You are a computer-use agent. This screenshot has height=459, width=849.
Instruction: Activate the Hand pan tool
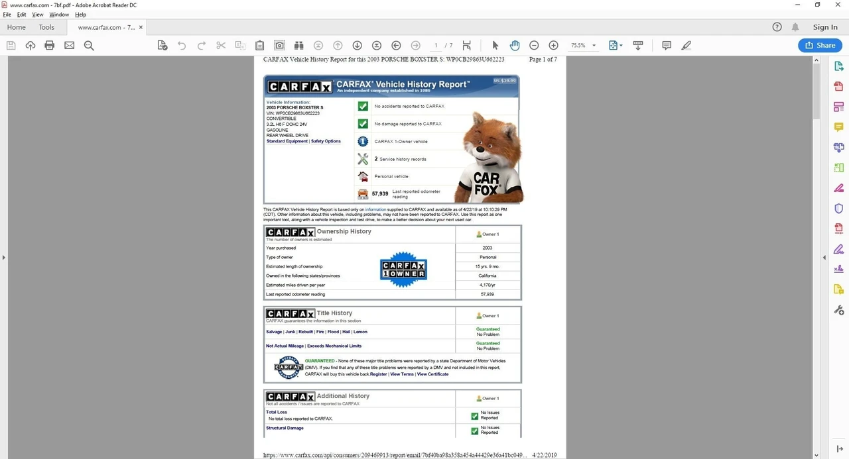[x=515, y=46]
